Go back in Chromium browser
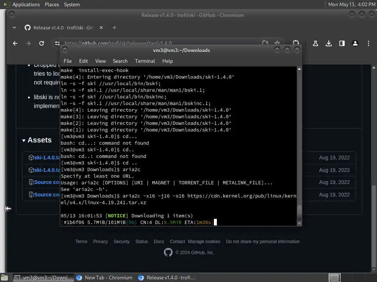The height and width of the screenshot is (282, 377). (15, 43)
